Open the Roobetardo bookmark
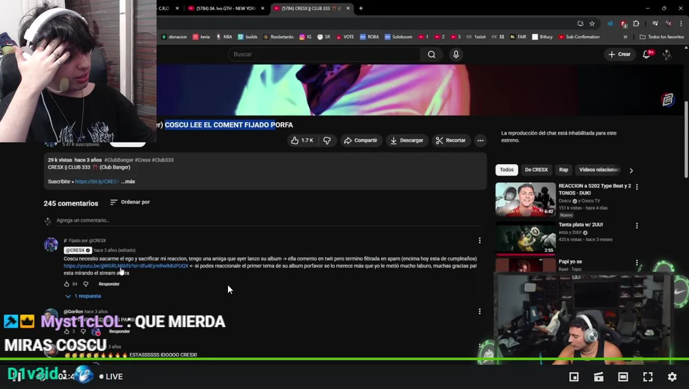The image size is (689, 389). [x=278, y=37]
